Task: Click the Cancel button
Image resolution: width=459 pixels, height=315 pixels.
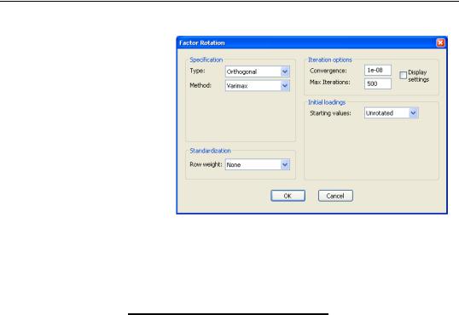Action: tap(335, 196)
